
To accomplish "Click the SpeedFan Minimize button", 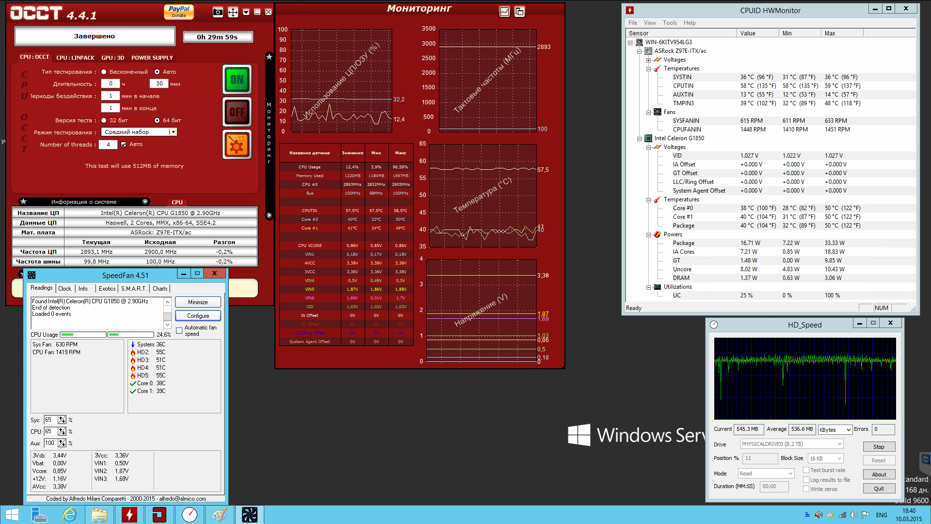I will [x=198, y=302].
